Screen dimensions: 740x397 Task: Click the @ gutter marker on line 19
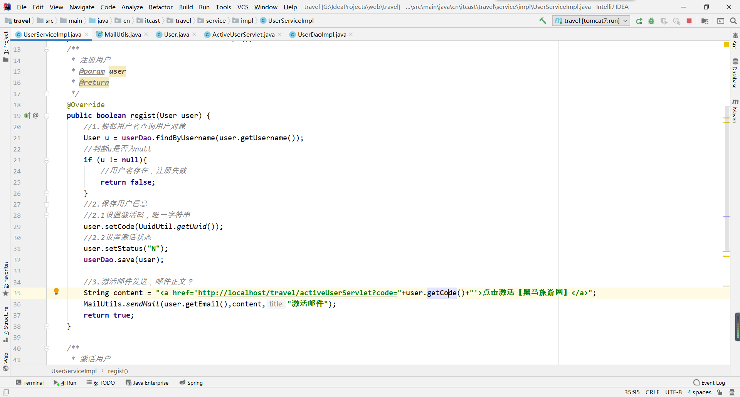click(36, 116)
